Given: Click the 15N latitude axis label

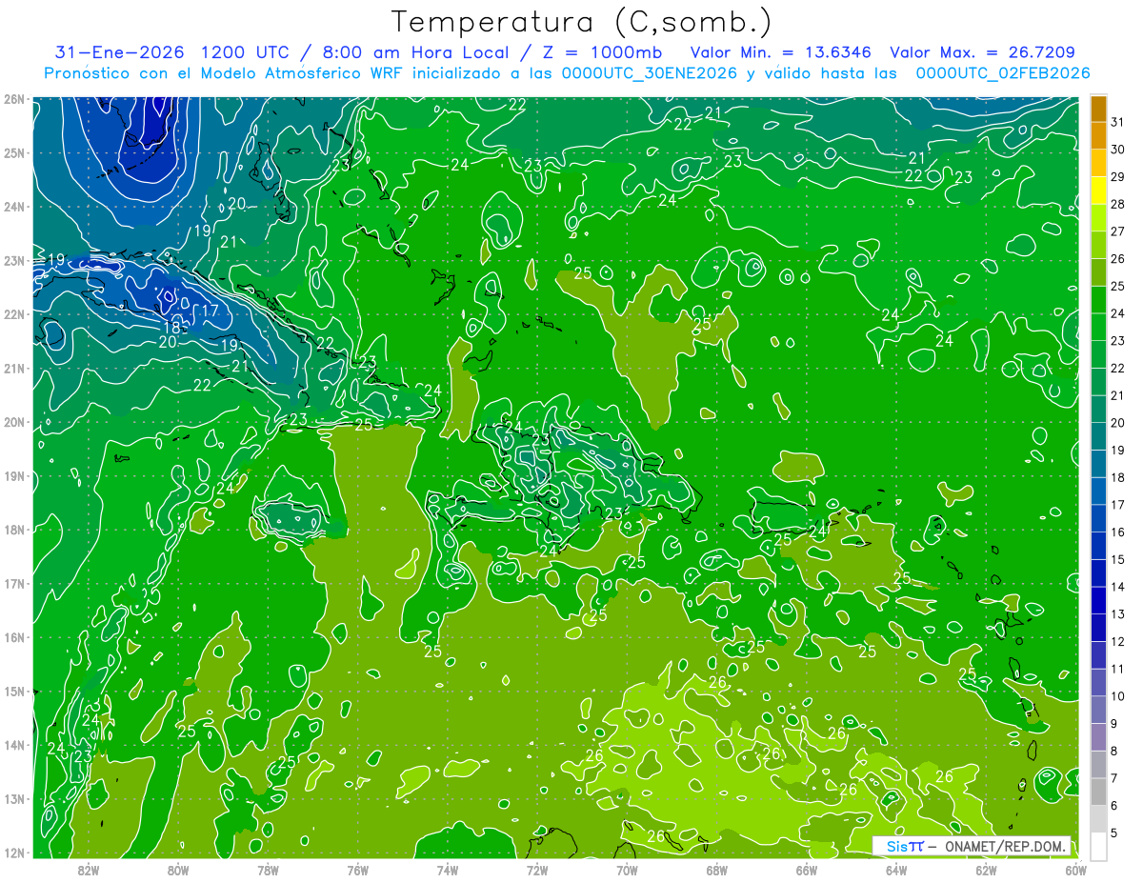Looking at the screenshot, I should (13, 691).
